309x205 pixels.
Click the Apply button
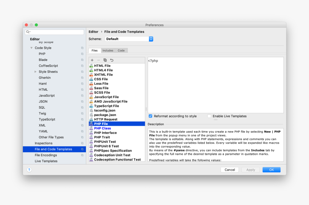(x=251, y=170)
